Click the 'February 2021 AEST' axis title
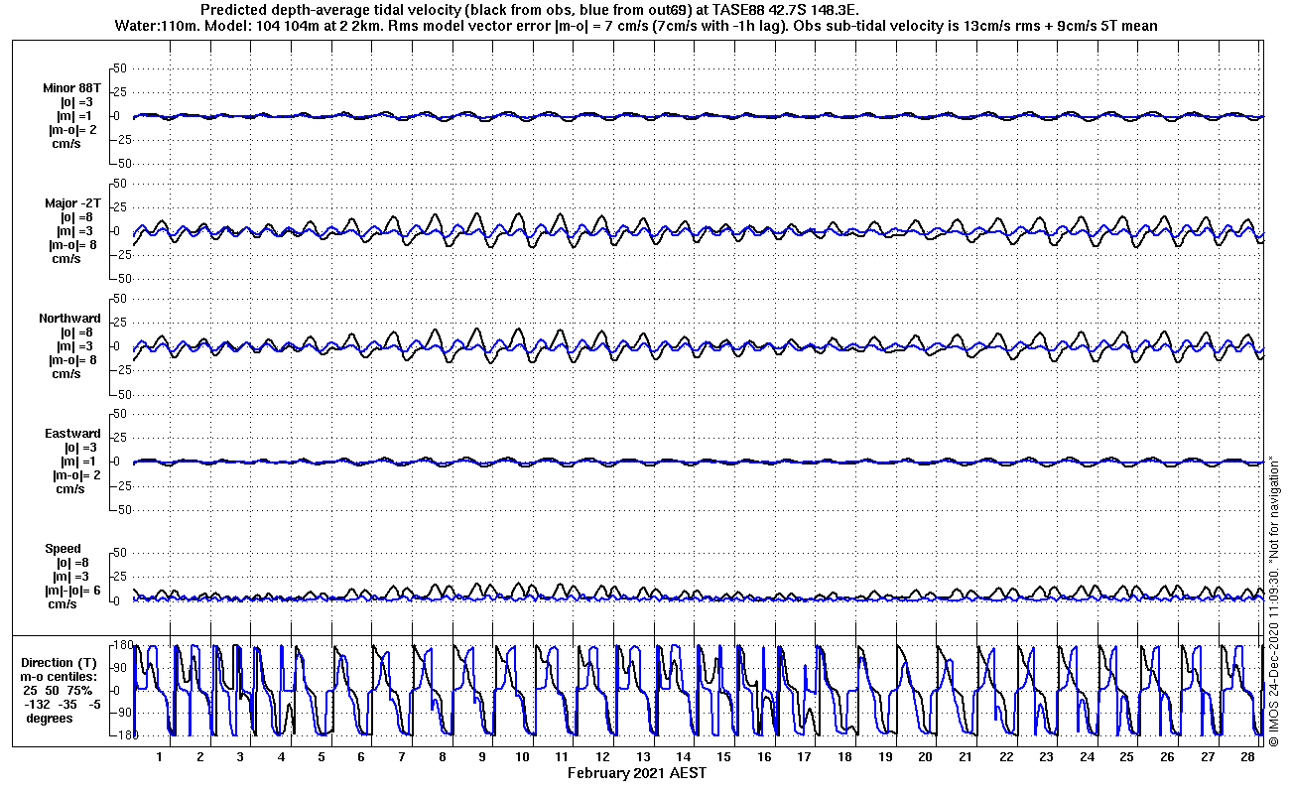This screenshot has width=1290, height=794. [638, 772]
